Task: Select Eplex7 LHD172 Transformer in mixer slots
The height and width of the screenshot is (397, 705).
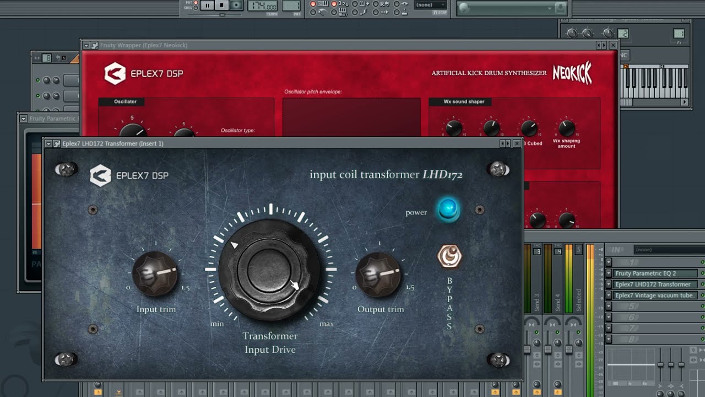Action: click(x=655, y=285)
